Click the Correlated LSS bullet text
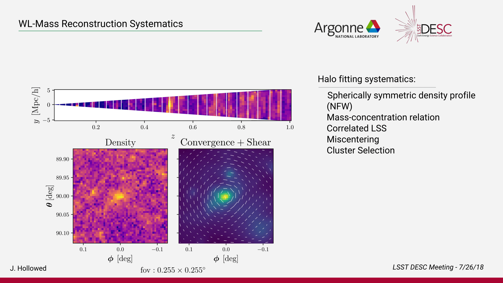This screenshot has width=503, height=283. [356, 129]
